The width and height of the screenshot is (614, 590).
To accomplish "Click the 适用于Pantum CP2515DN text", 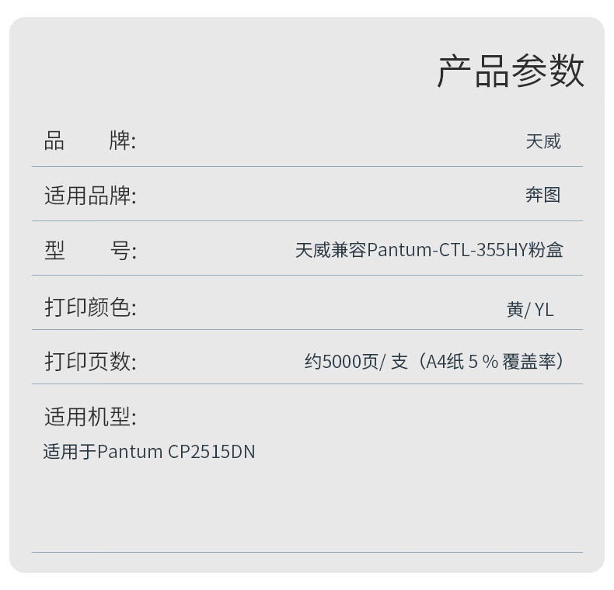I will tap(149, 452).
